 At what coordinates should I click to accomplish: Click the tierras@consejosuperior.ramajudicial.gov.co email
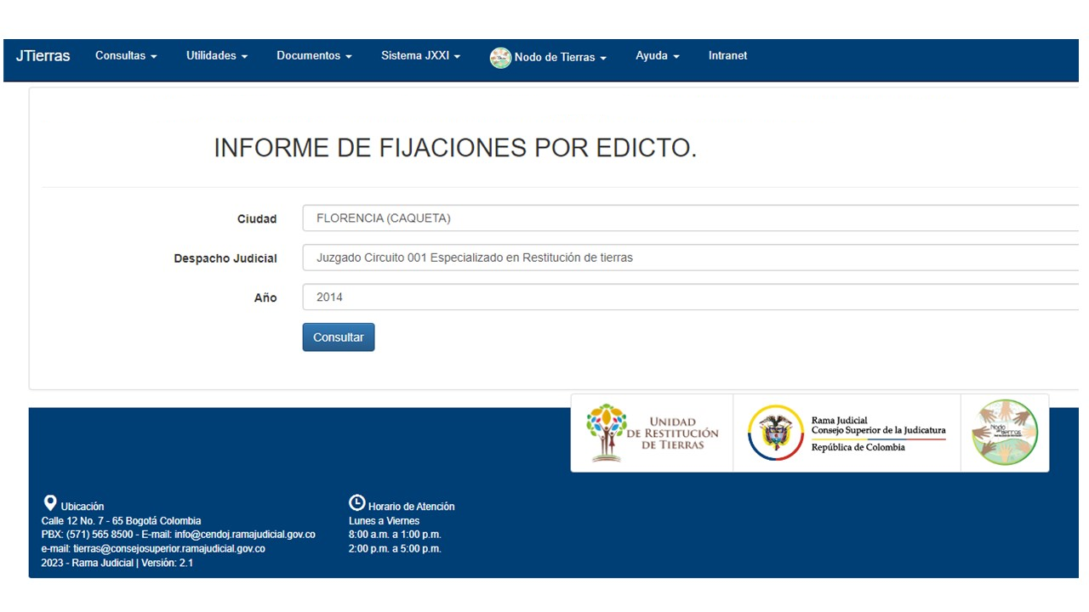[x=174, y=549]
